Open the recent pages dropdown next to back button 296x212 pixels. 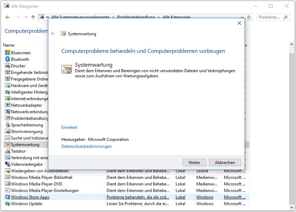pos(26,17)
